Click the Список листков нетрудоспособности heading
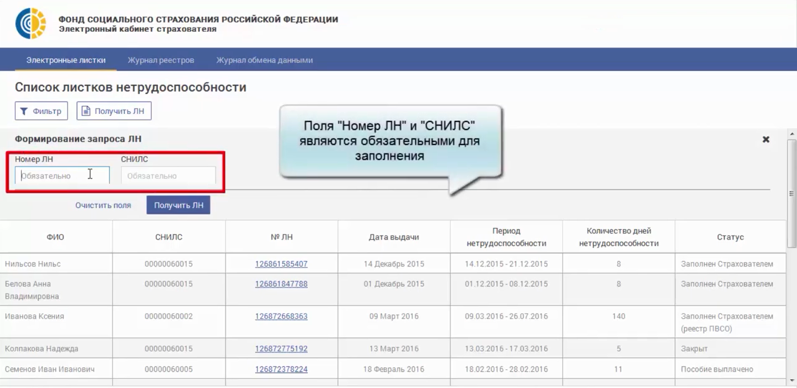797x388 pixels. pyautogui.click(x=130, y=87)
